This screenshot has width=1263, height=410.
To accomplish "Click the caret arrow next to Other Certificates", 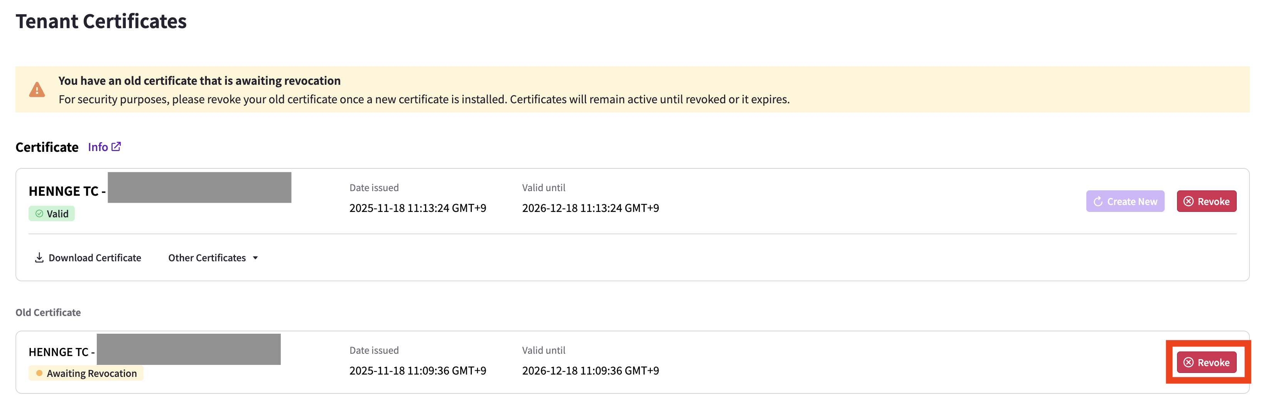I will coord(255,258).
